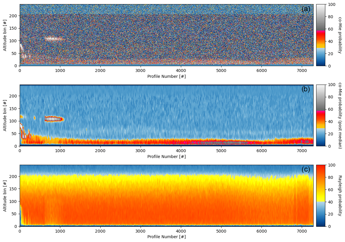Click the (c) panel label
The height and width of the screenshot is (242, 345).
(x=306, y=169)
